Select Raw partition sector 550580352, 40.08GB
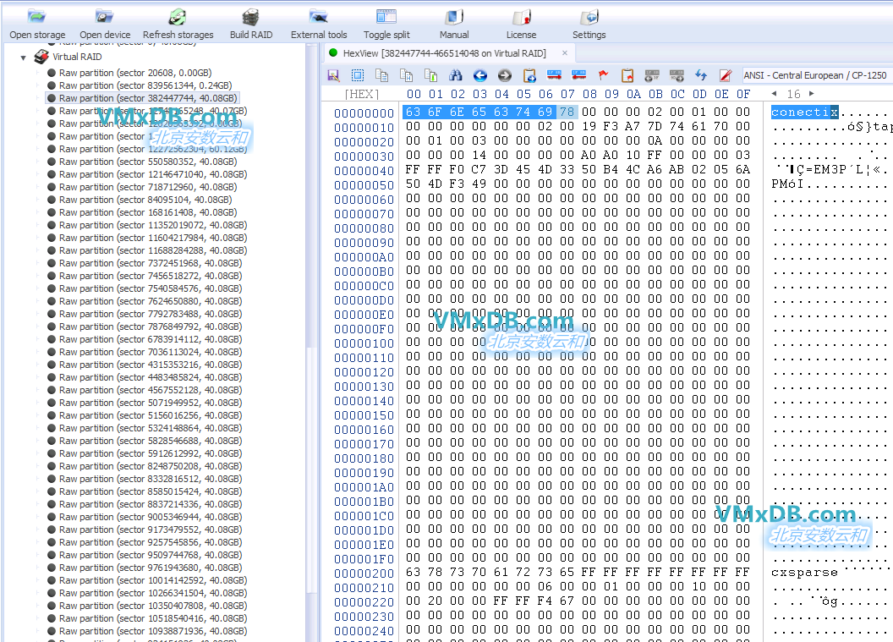The width and height of the screenshot is (893, 642). [148, 162]
